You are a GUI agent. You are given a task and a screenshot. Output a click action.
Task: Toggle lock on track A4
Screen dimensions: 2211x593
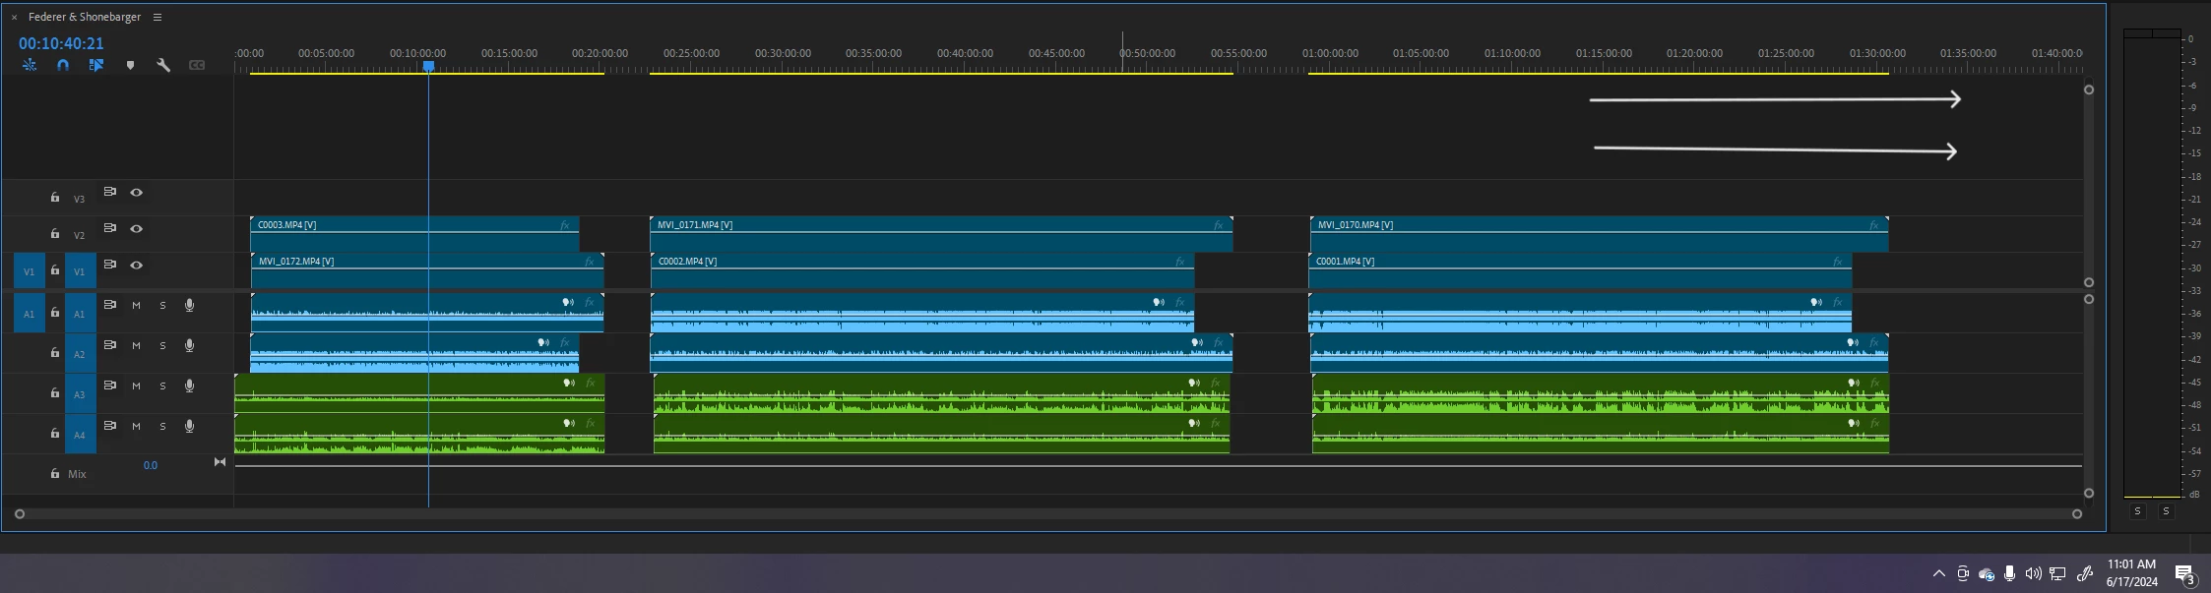pos(55,434)
